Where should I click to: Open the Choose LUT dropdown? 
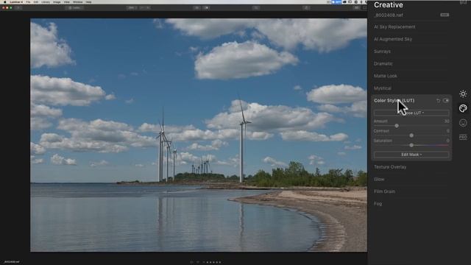[411, 113]
